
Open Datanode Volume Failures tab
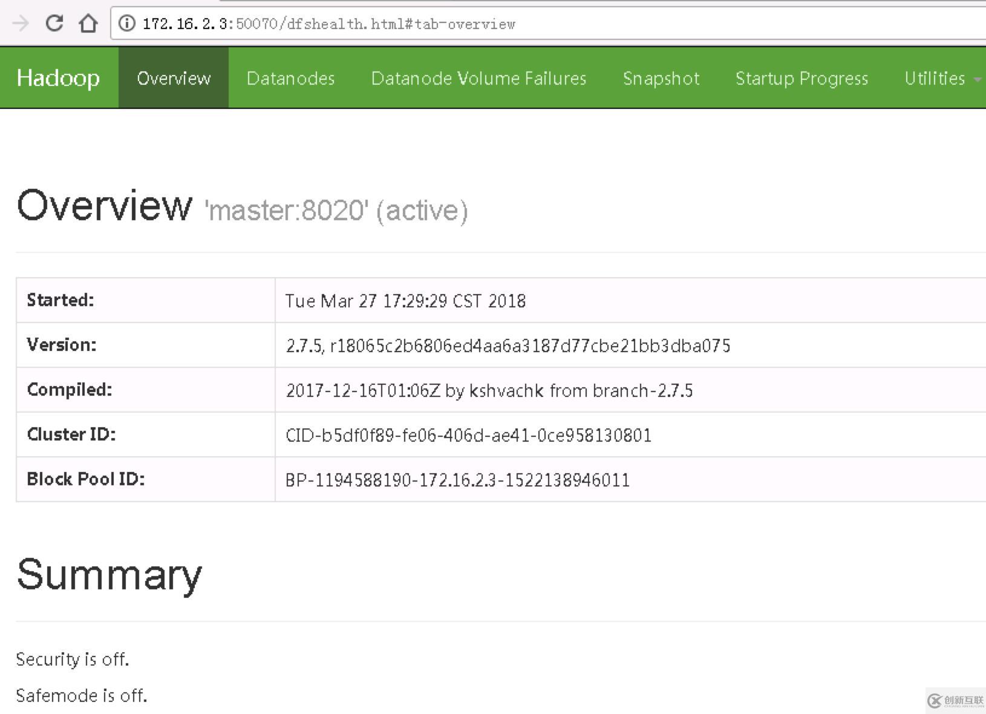479,78
